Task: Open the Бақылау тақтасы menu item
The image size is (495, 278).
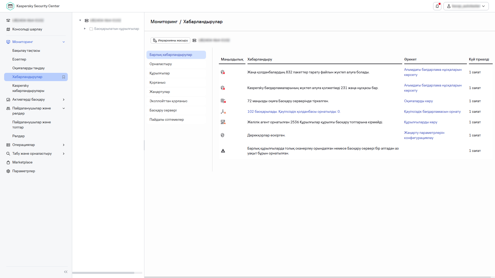Action: click(x=26, y=51)
